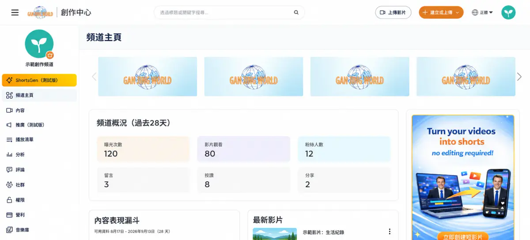Viewport: 530px width, 240px height.
Task: Click the globe language icon
Action: coord(475,12)
